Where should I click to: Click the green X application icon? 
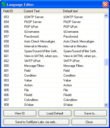(4, 4)
